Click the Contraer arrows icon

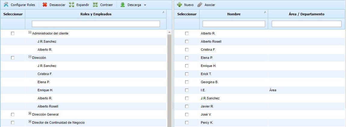tap(95, 5)
